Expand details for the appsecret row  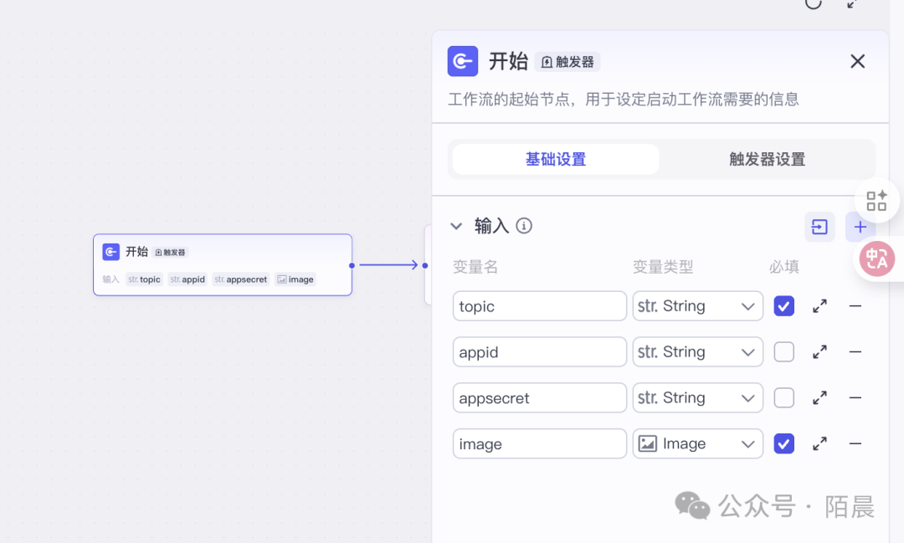coord(819,397)
